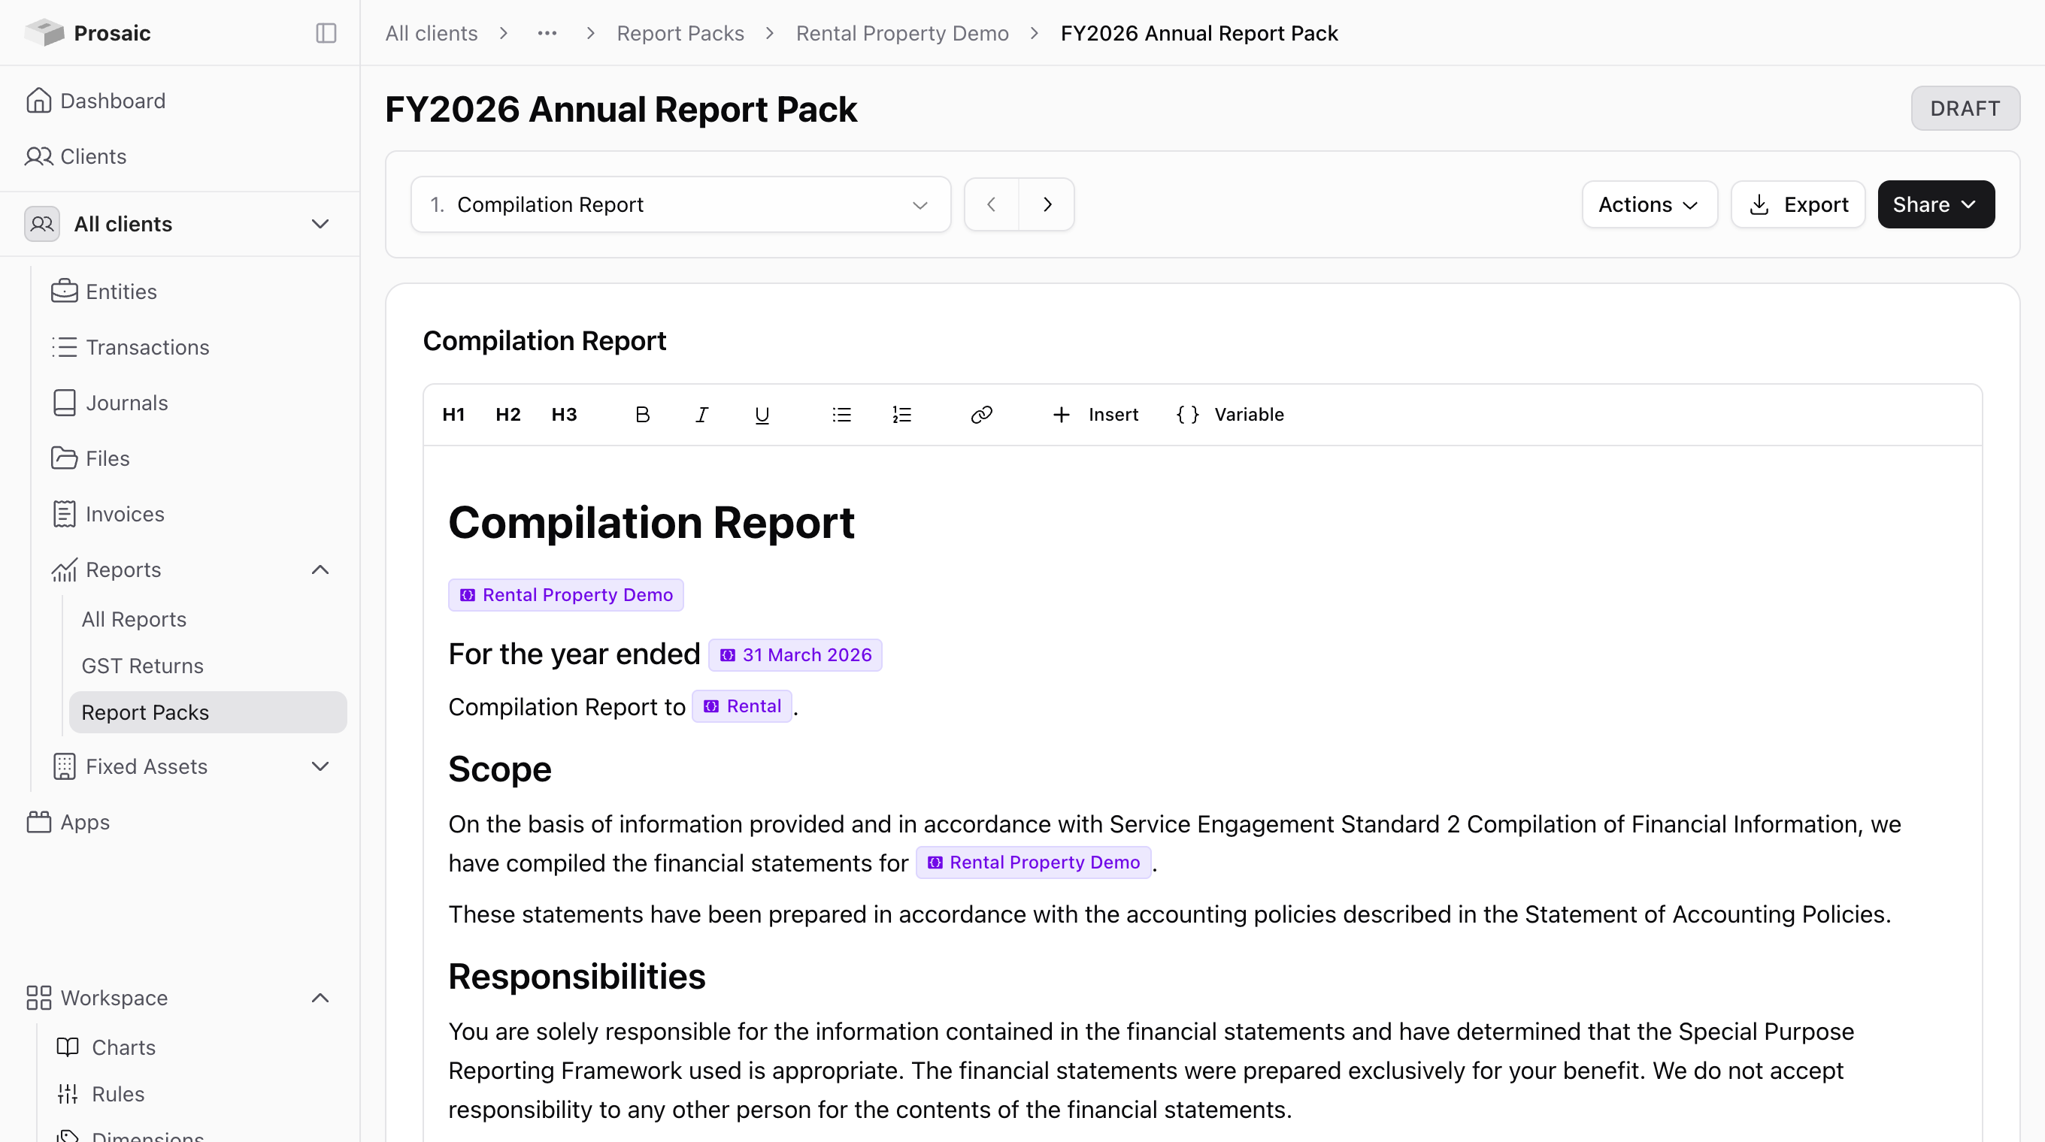The height and width of the screenshot is (1142, 2045).
Task: Click the All clients breadcrumb link
Action: coord(431,33)
